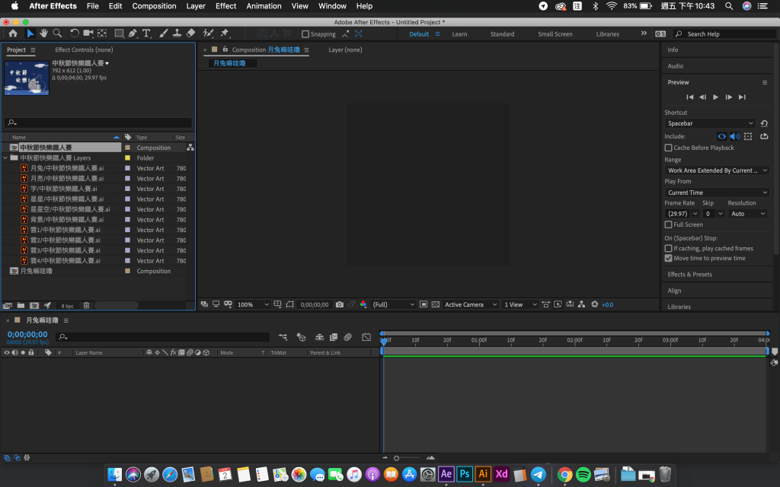Toggle transparency grid in the viewer
The height and width of the screenshot is (487, 780).
pos(435,304)
